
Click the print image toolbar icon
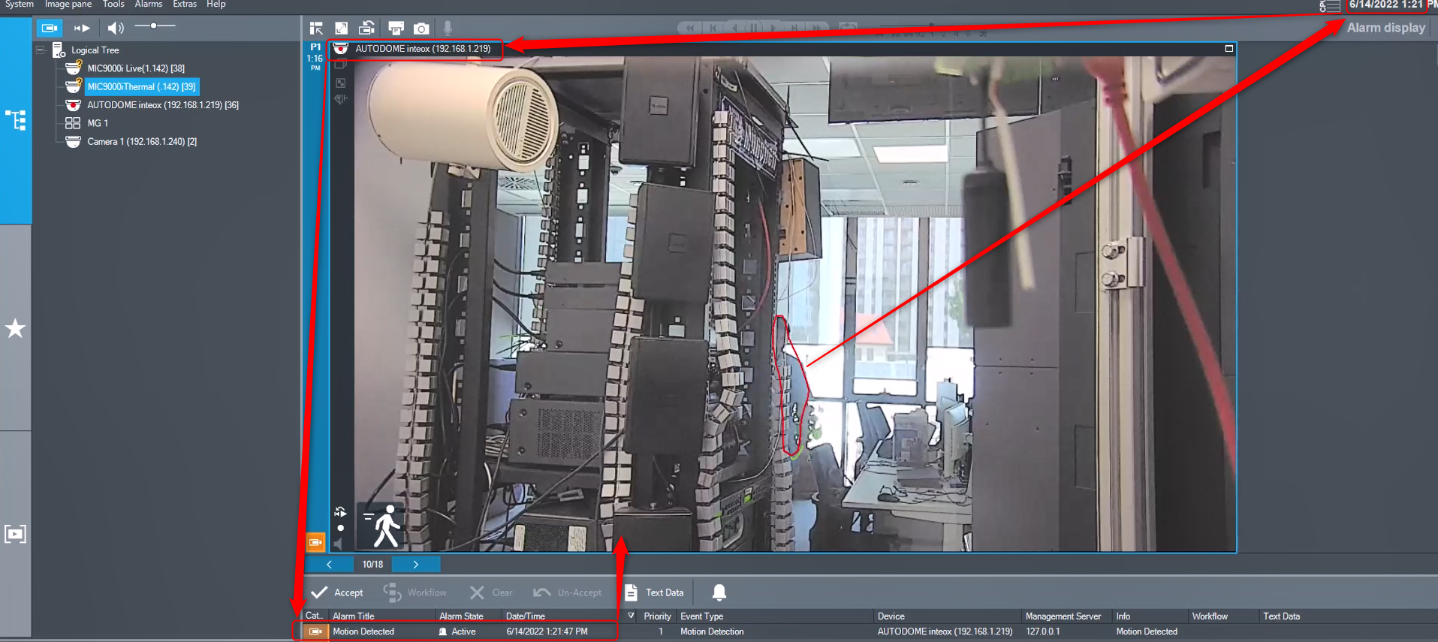(396, 29)
